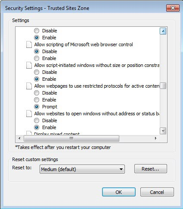Click the vertical scrollbar up arrow
This screenshot has height=209, width=183.
click(163, 31)
